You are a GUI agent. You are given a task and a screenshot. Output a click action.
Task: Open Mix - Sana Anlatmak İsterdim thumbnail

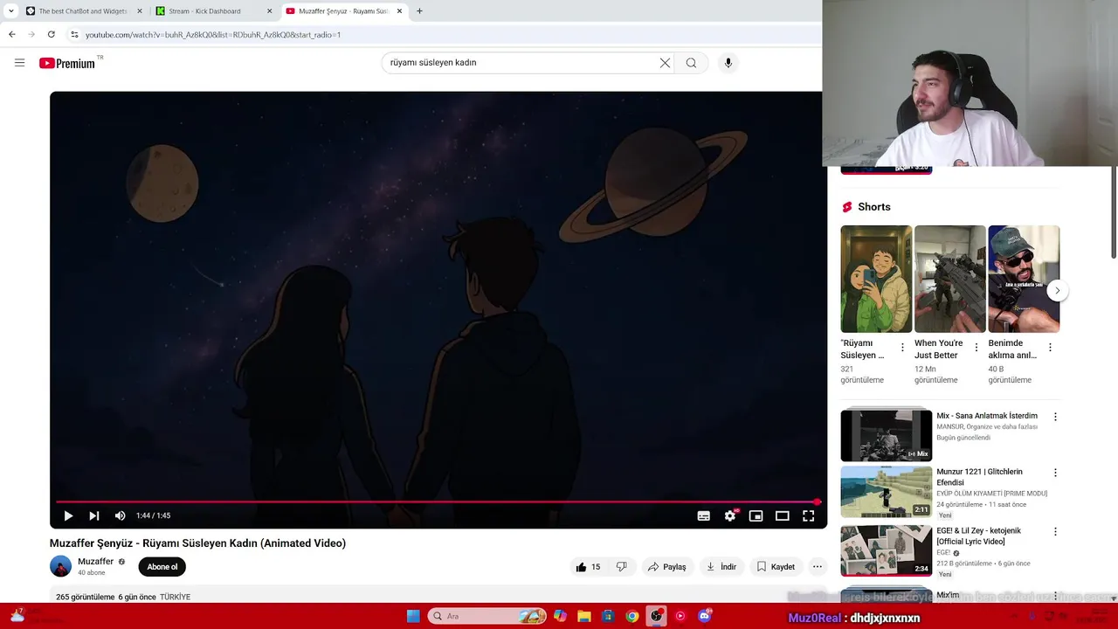point(886,435)
